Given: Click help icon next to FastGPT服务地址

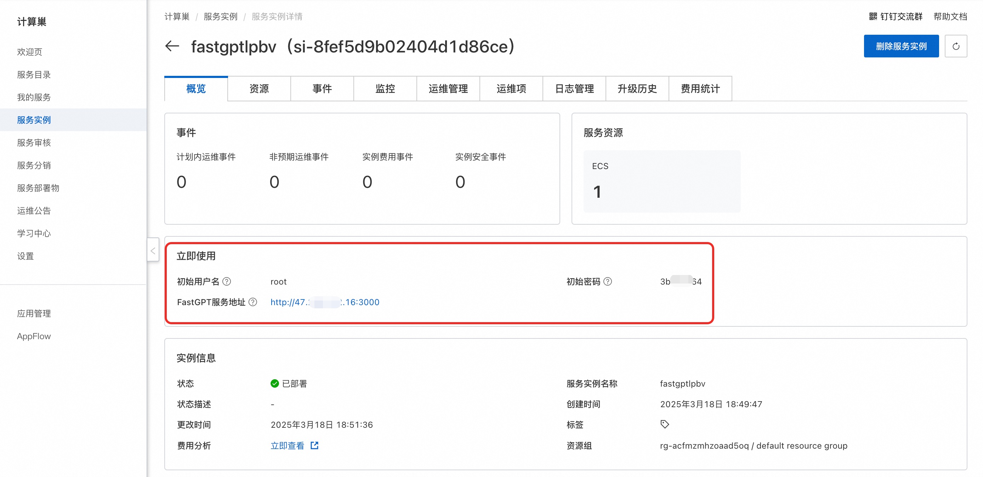Looking at the screenshot, I should (x=252, y=302).
